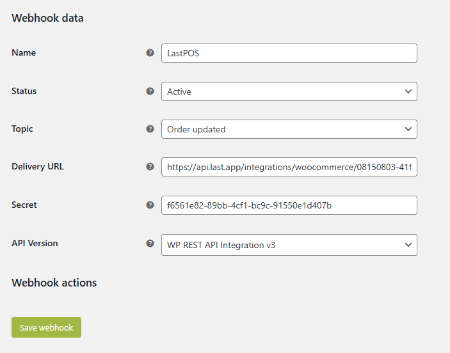Click the Secret label text
Screen dimensions: 450x353
pos(24,205)
